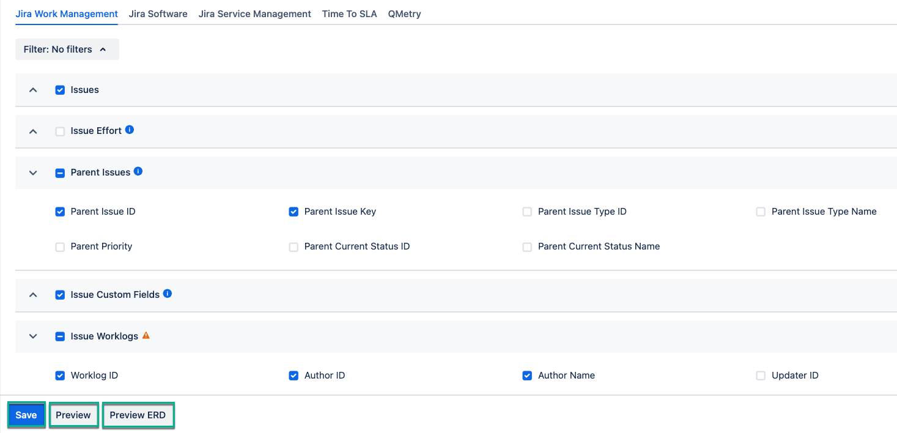Check the Parent Priority box
This screenshot has height=433, width=897.
60,246
